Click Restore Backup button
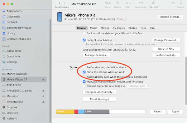The image size is (187, 123). pyautogui.click(x=166, y=55)
